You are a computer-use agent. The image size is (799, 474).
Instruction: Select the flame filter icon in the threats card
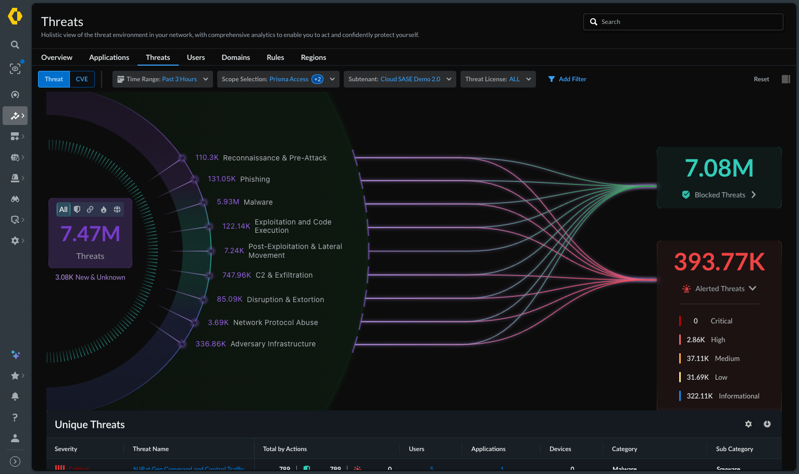pyautogui.click(x=104, y=209)
